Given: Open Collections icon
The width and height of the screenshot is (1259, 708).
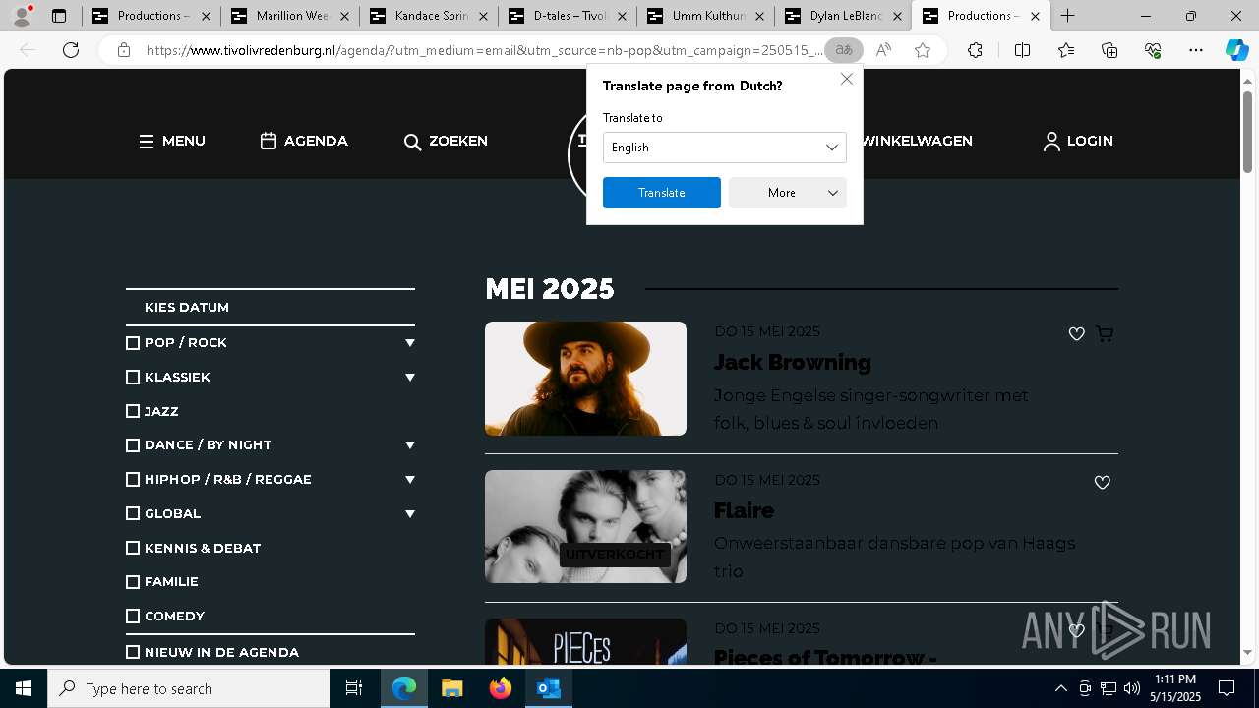Looking at the screenshot, I should (x=1109, y=50).
